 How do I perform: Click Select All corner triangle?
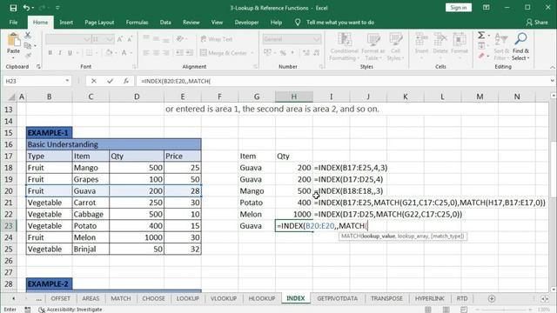pos(11,97)
